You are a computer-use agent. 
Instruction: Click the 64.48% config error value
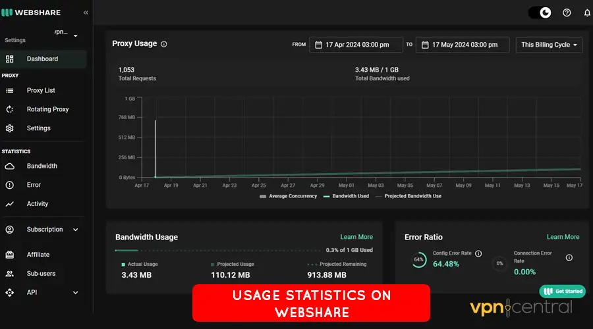pyautogui.click(x=446, y=264)
